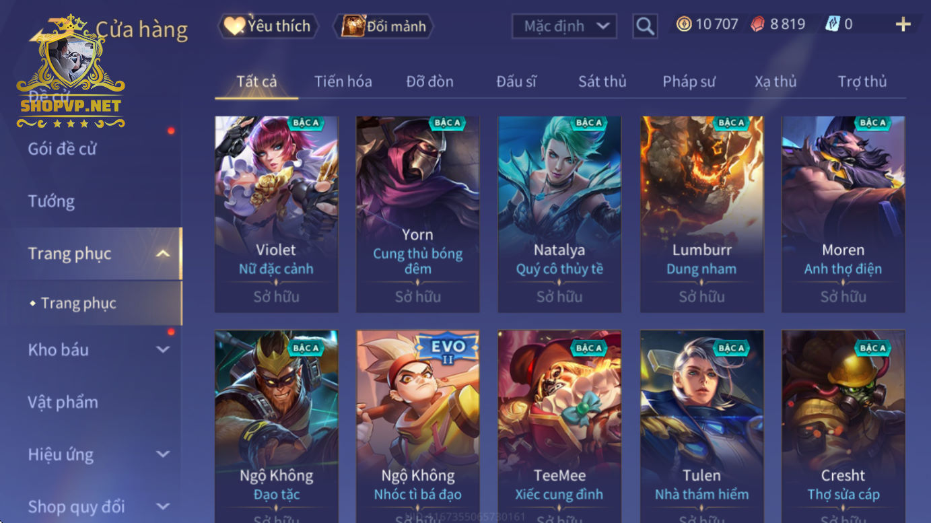Open the Mặc định sort dropdown
This screenshot has width=931, height=523.
click(x=564, y=26)
